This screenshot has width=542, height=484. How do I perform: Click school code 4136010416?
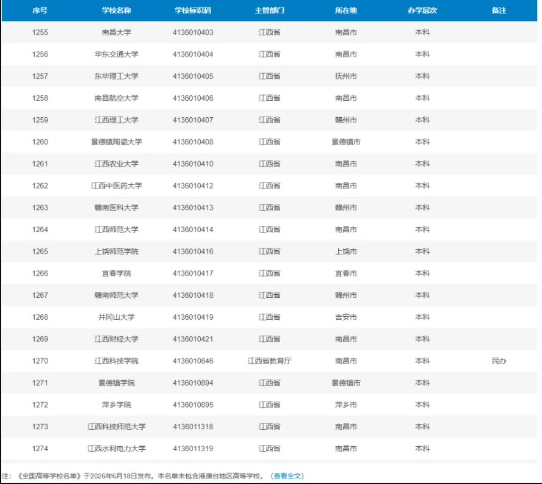pos(193,251)
